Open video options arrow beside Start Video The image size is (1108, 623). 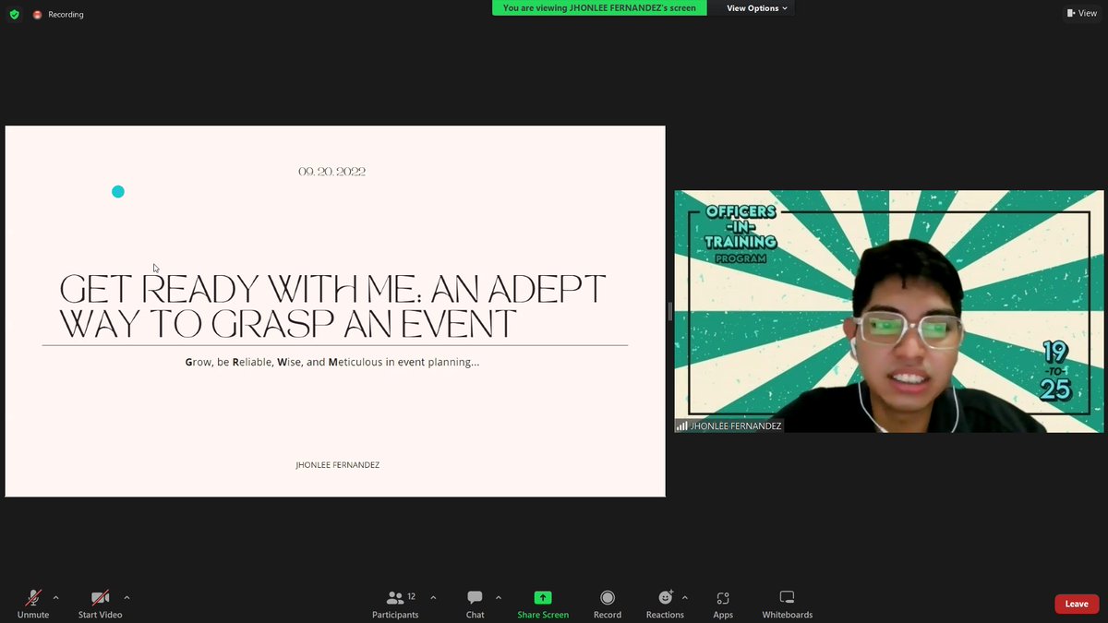[126, 598]
